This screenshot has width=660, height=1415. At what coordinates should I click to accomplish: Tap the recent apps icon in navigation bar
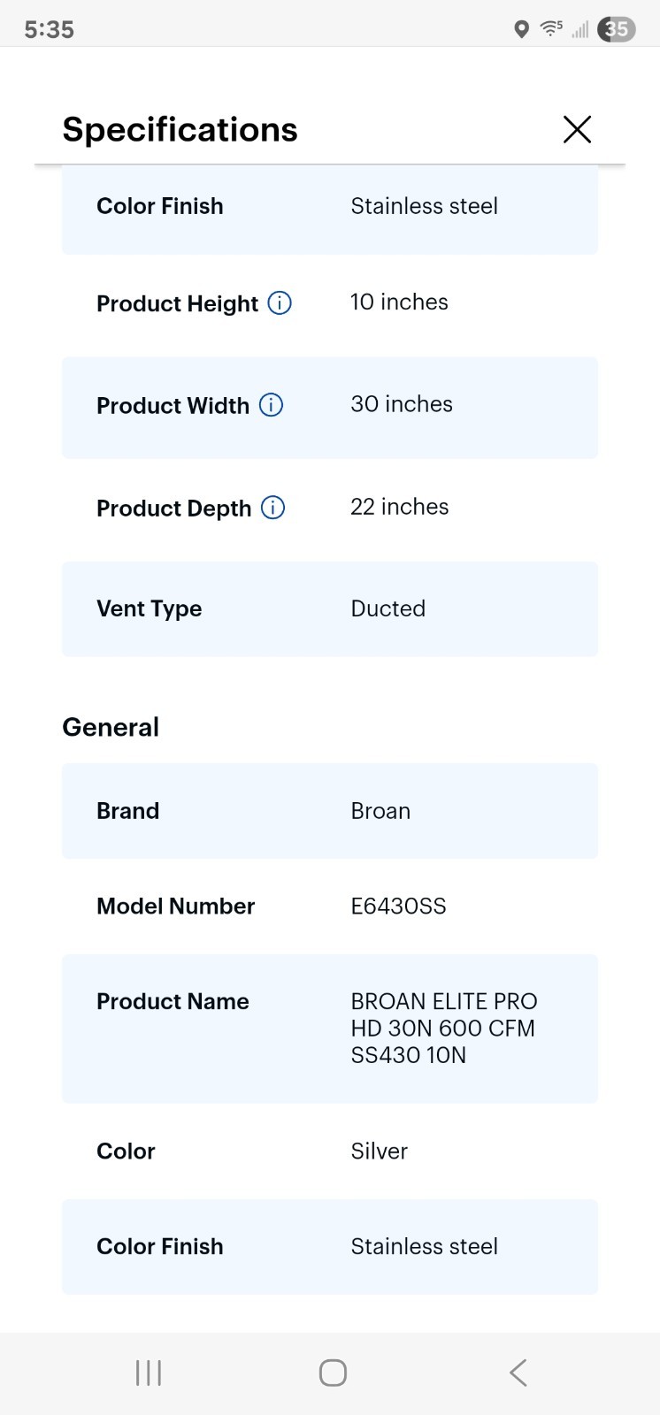(147, 1373)
